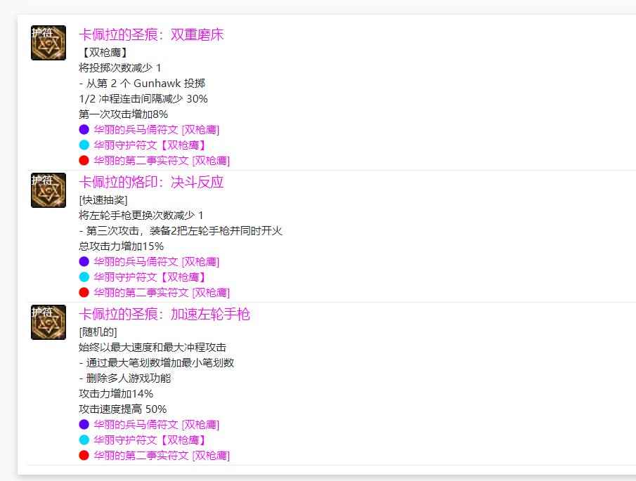
Task: Click red rune dot under 决斗反应
Action: pyautogui.click(x=84, y=292)
